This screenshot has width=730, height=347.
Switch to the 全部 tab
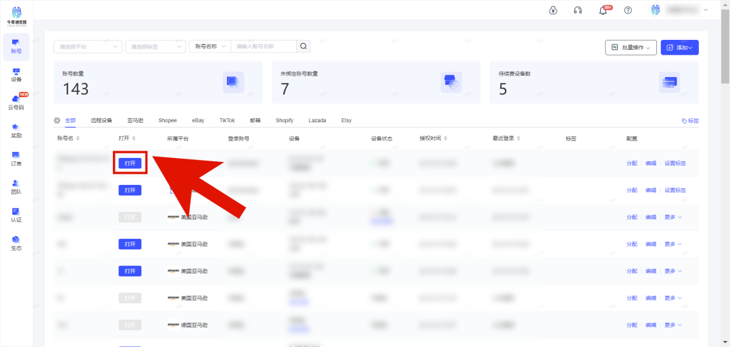70,120
